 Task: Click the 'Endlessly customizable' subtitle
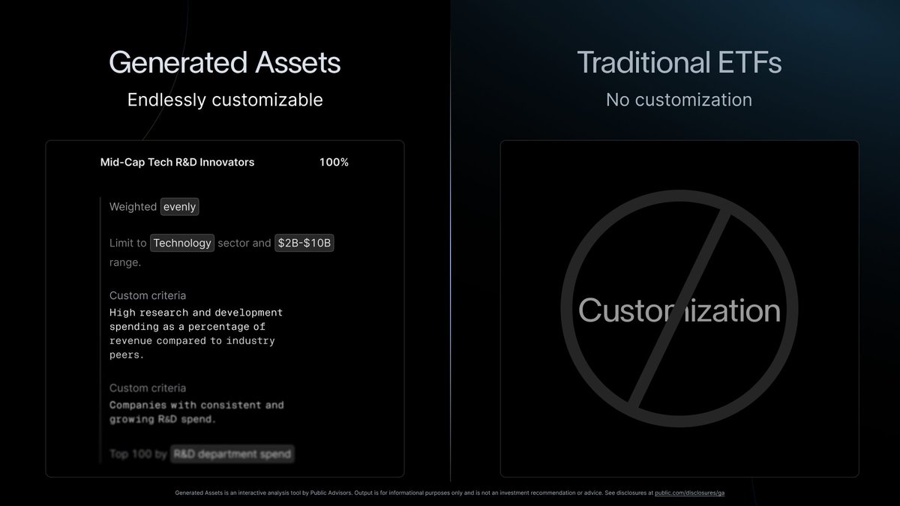click(x=225, y=100)
